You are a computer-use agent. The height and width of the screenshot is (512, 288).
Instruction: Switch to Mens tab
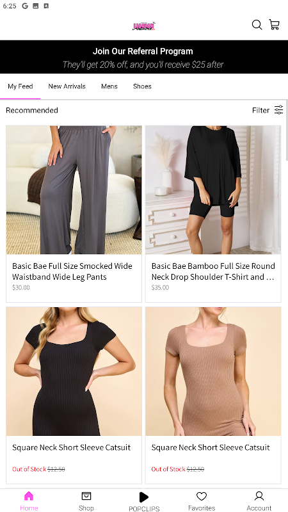click(109, 86)
